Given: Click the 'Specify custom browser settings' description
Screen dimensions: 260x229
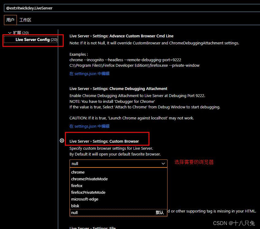Looking at the screenshot, I should [111, 148].
